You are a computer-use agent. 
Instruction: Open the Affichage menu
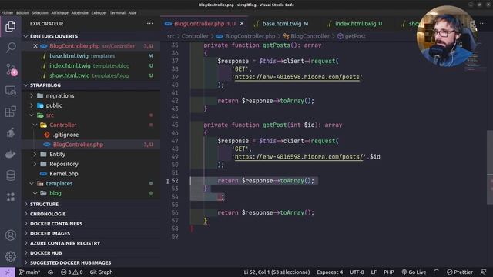pos(60,13)
